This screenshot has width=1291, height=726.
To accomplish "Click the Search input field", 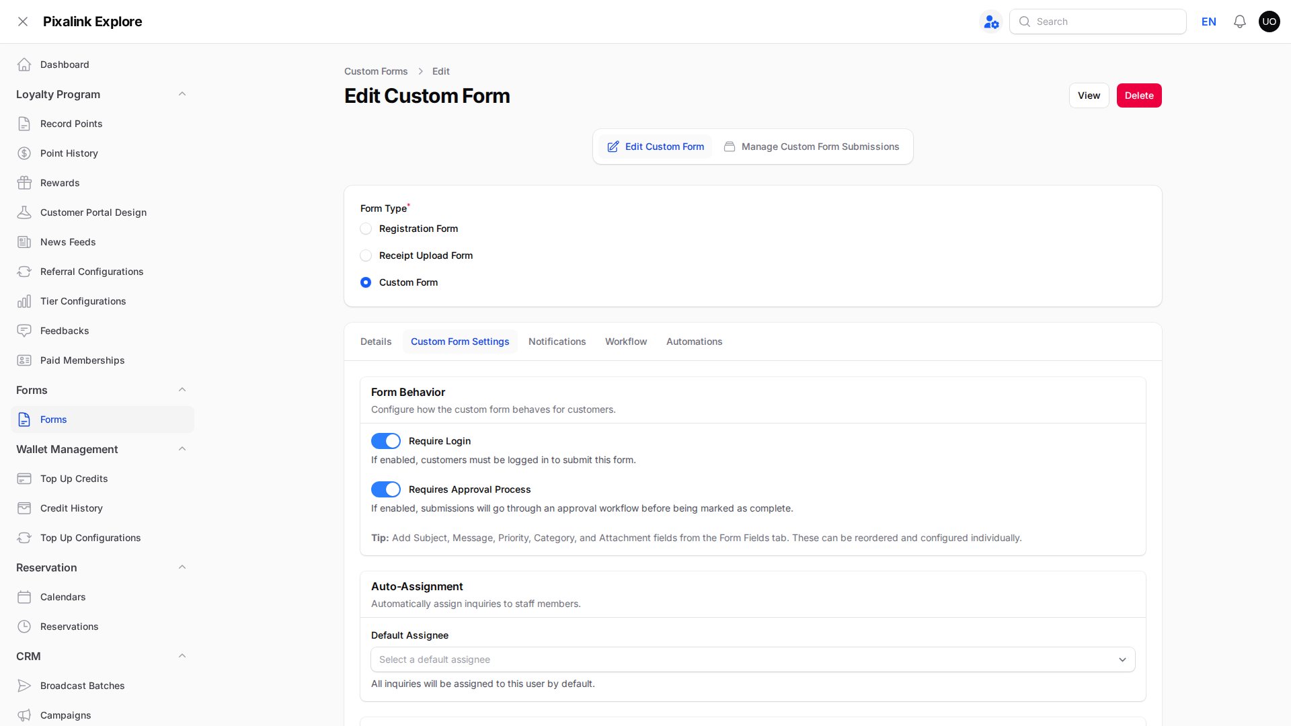I will [x=1098, y=22].
